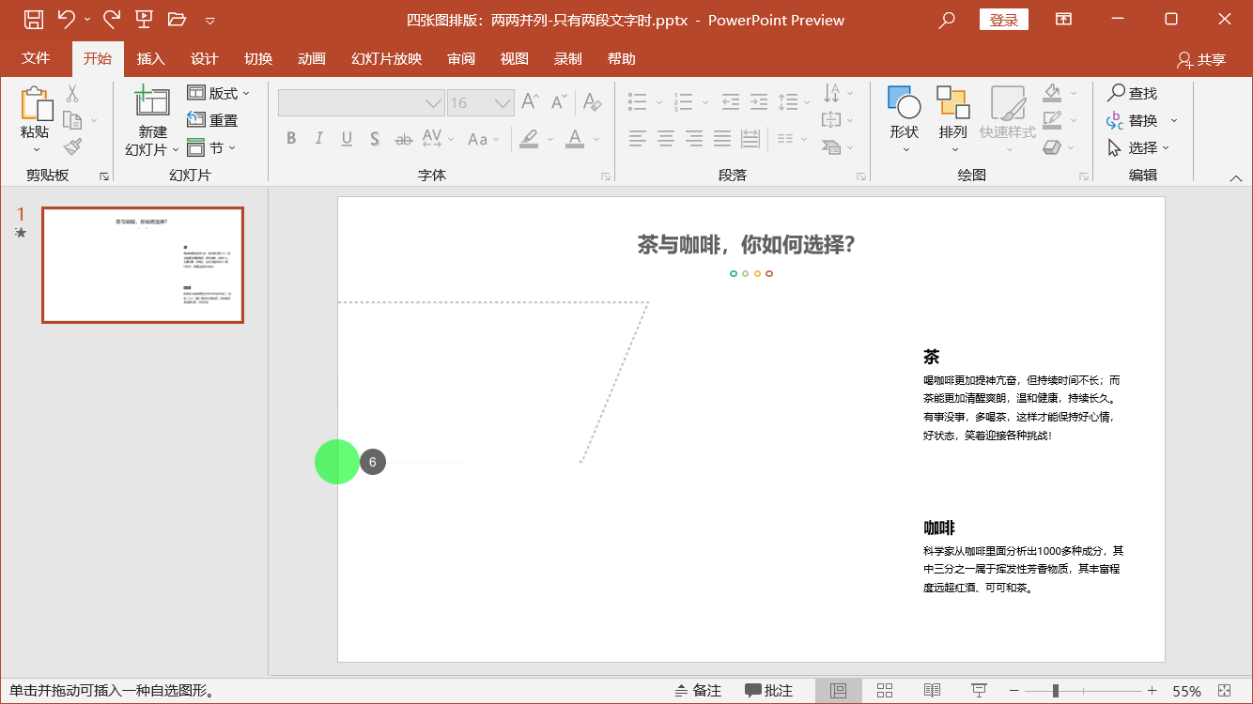Viewport: 1253px width, 704px height.
Task: Switch to the 设计 tab
Action: point(205,58)
